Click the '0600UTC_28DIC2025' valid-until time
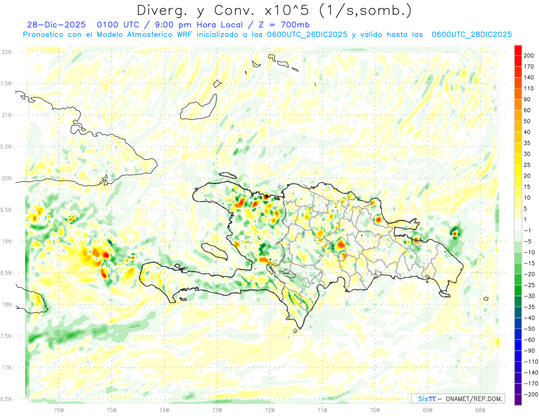This screenshot has width=539, height=416. (x=472, y=35)
